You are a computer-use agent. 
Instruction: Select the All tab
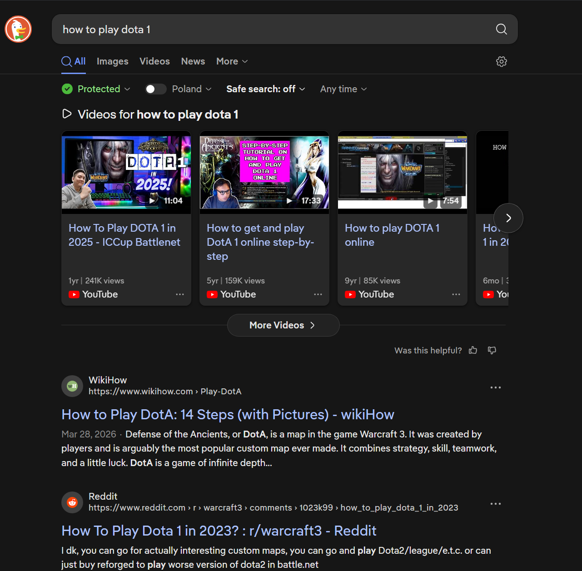(x=74, y=61)
